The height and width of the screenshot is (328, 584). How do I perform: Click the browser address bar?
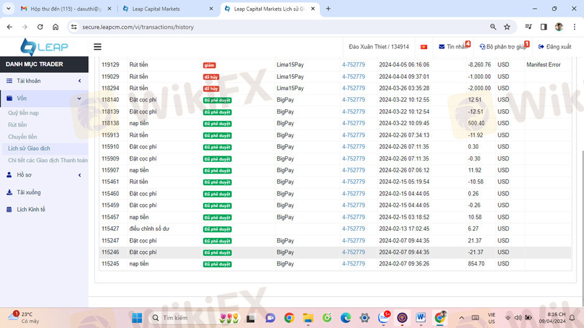(280, 27)
